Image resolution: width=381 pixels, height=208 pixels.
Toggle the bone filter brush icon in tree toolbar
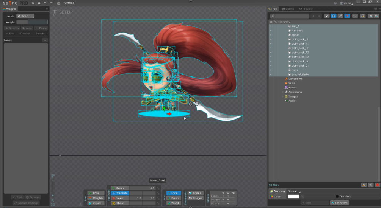[x=327, y=16]
